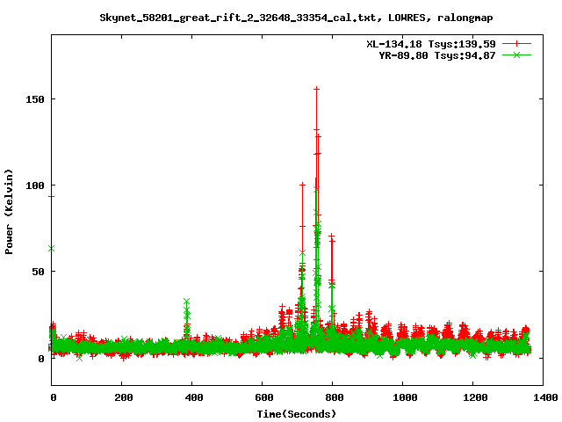Click the red outlier marker at time zero
This screenshot has width=562, height=422.
51,196
